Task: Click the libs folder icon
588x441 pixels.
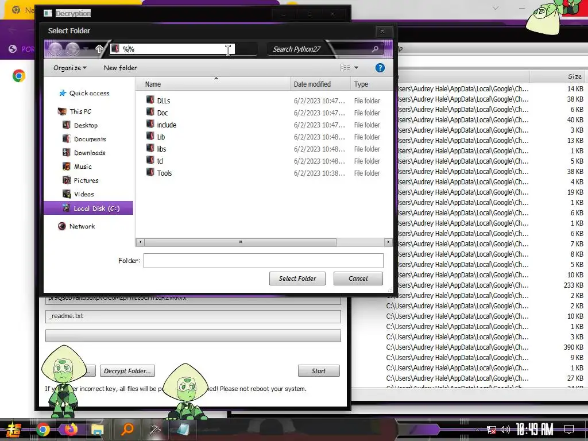Action: 150,148
